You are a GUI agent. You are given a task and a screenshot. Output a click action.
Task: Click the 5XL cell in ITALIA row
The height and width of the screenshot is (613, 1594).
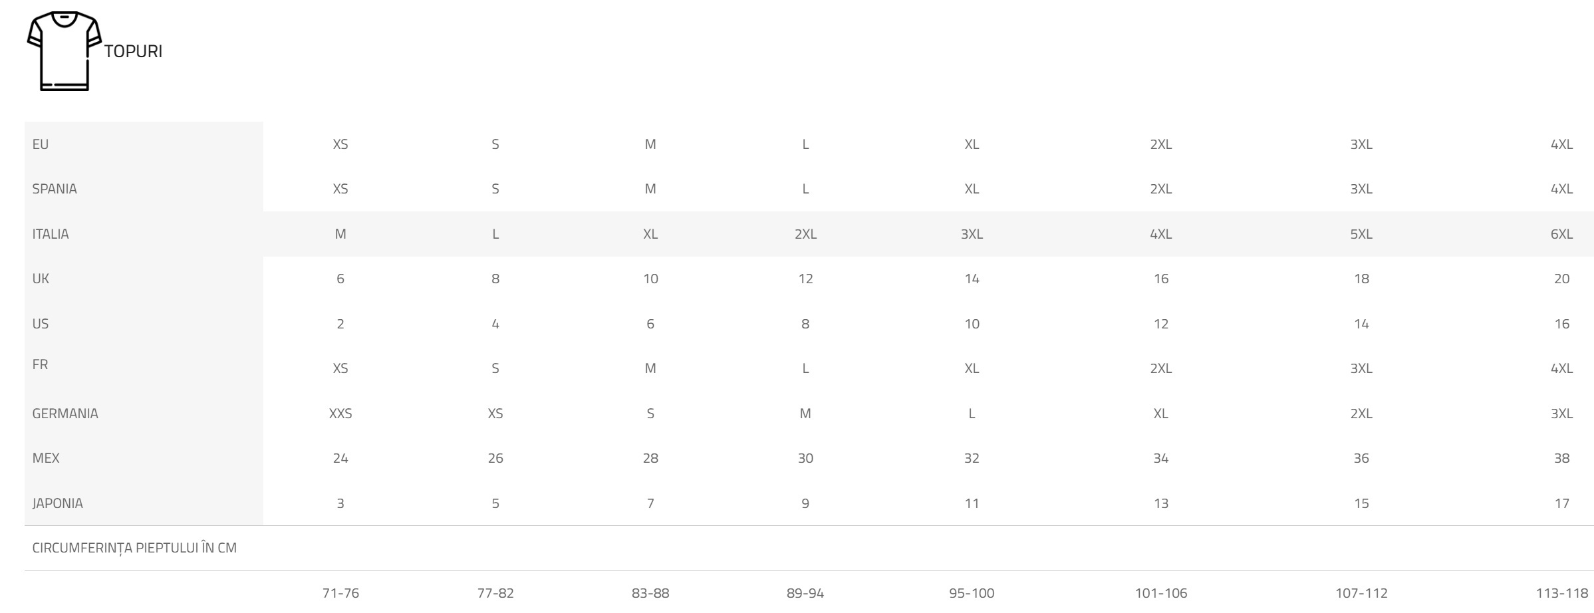click(1361, 234)
